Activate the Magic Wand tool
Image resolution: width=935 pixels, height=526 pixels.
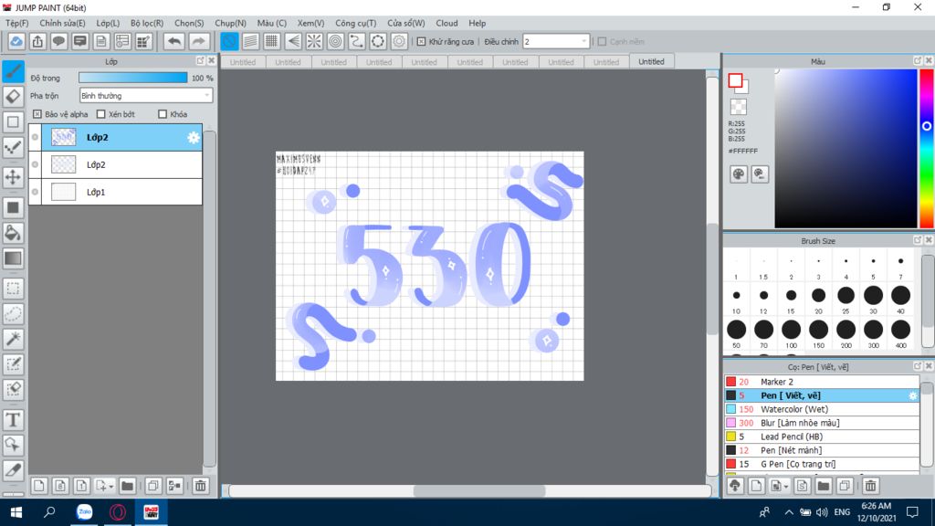13,339
